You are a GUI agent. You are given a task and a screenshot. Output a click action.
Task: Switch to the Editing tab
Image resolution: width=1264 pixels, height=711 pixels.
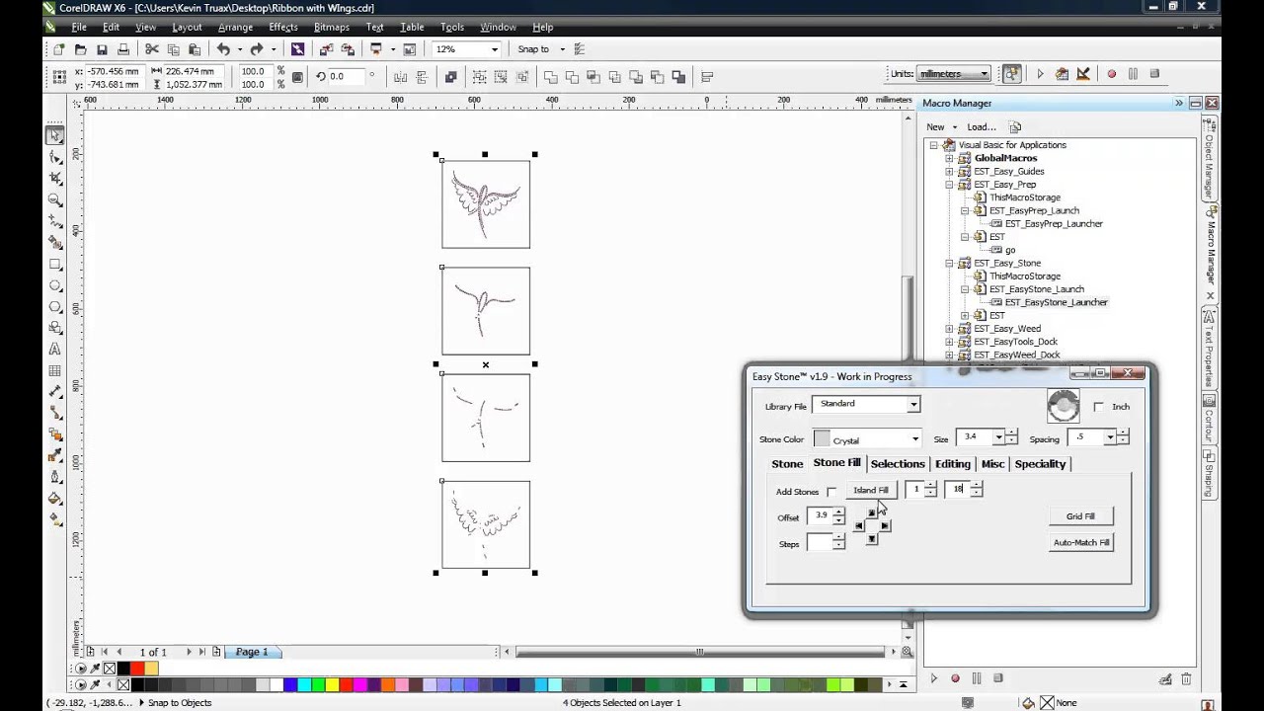pyautogui.click(x=953, y=464)
